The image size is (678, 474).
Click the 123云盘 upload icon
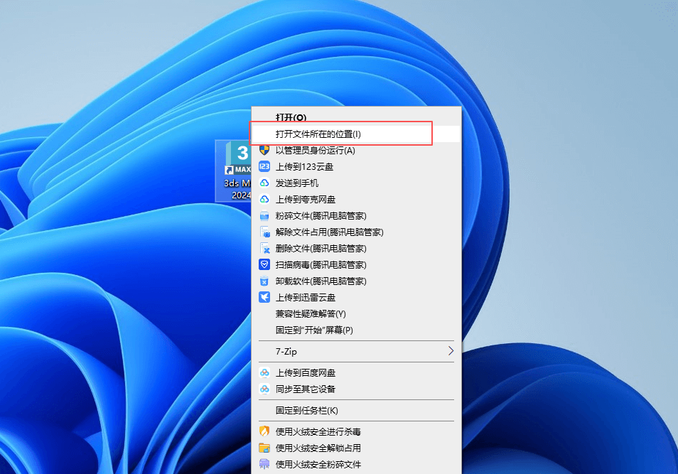click(263, 166)
